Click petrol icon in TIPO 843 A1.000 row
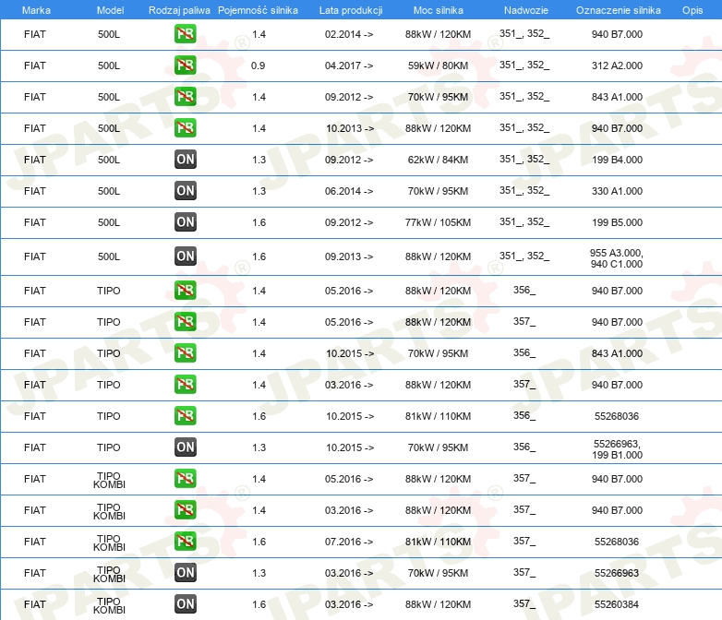This screenshot has height=620, width=722. pos(185,352)
